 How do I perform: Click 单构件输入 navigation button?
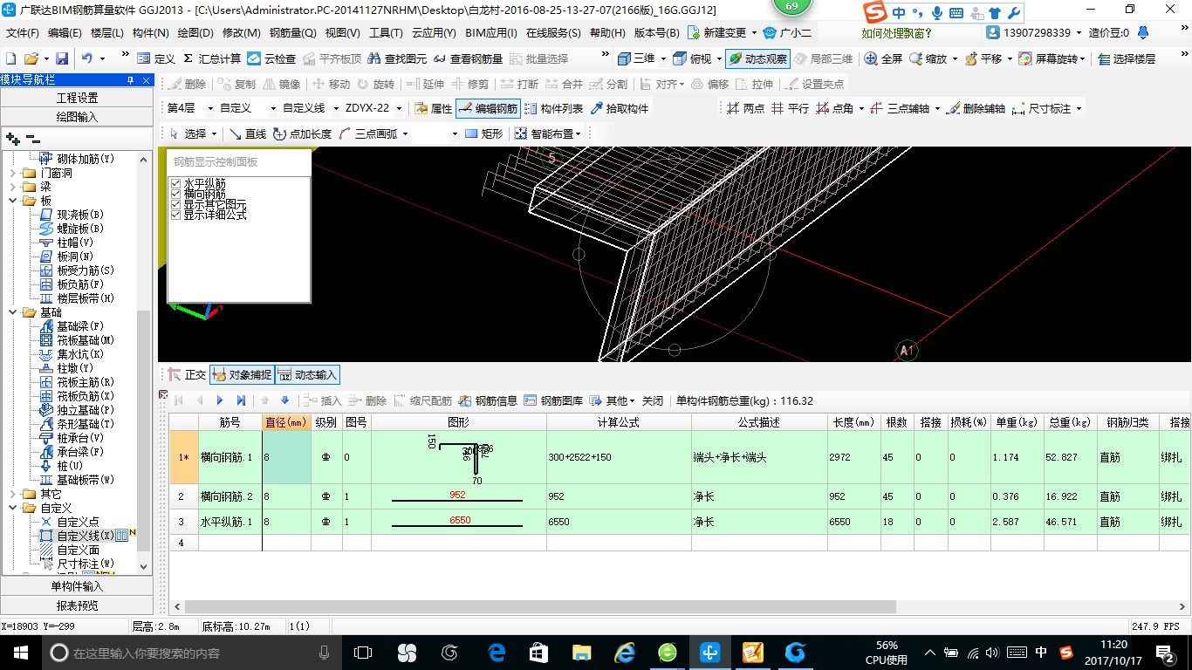[x=77, y=586]
